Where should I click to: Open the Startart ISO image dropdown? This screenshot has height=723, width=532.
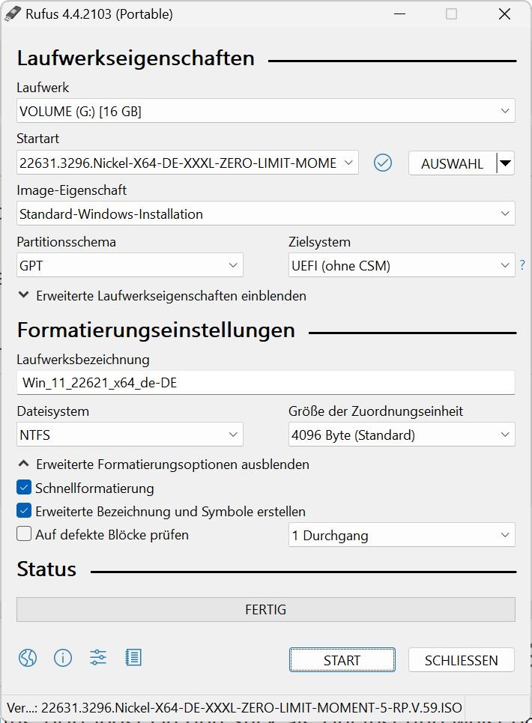point(187,163)
